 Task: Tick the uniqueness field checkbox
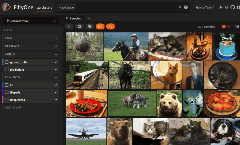[x=7, y=100]
